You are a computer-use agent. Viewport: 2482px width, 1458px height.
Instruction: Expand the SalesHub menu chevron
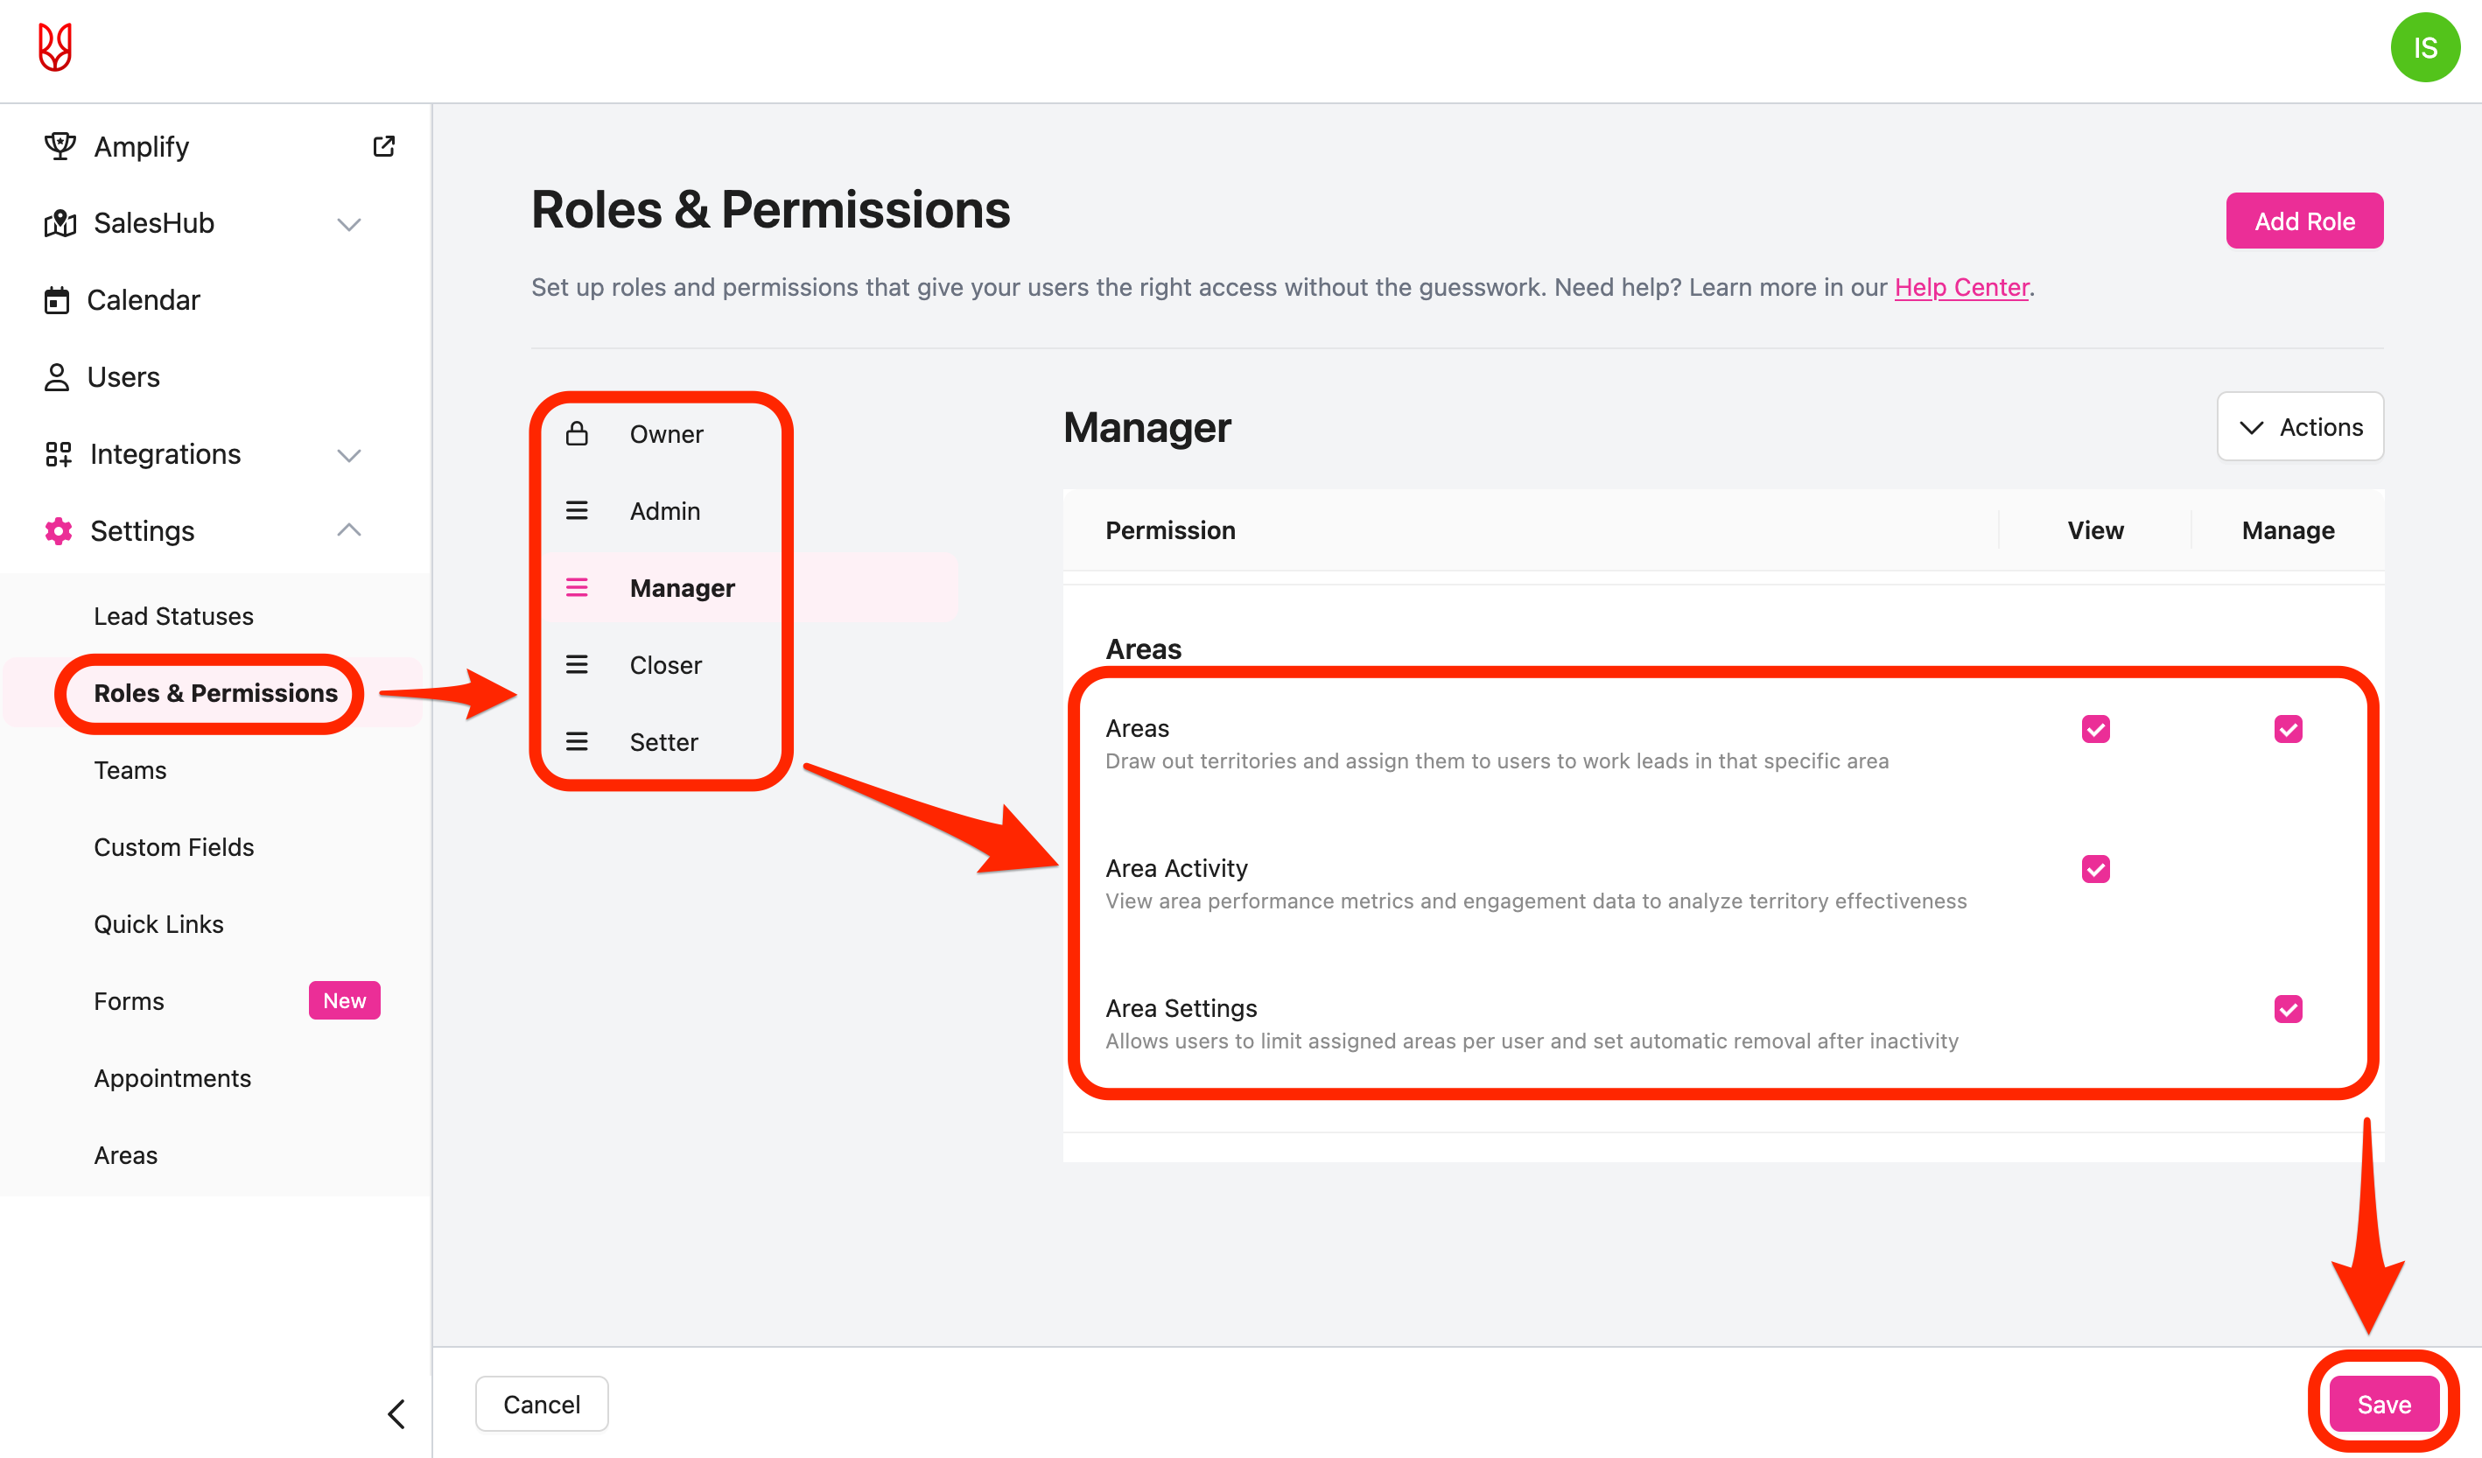coord(348,224)
